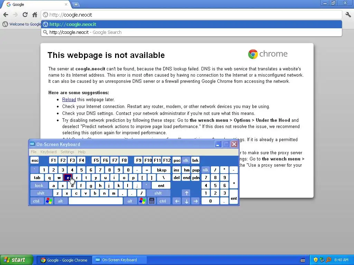Click the numpad ent key
This screenshot has width=354, height=265.
[x=234, y=197]
